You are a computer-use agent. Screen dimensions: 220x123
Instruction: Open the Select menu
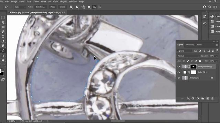pos(36,1)
